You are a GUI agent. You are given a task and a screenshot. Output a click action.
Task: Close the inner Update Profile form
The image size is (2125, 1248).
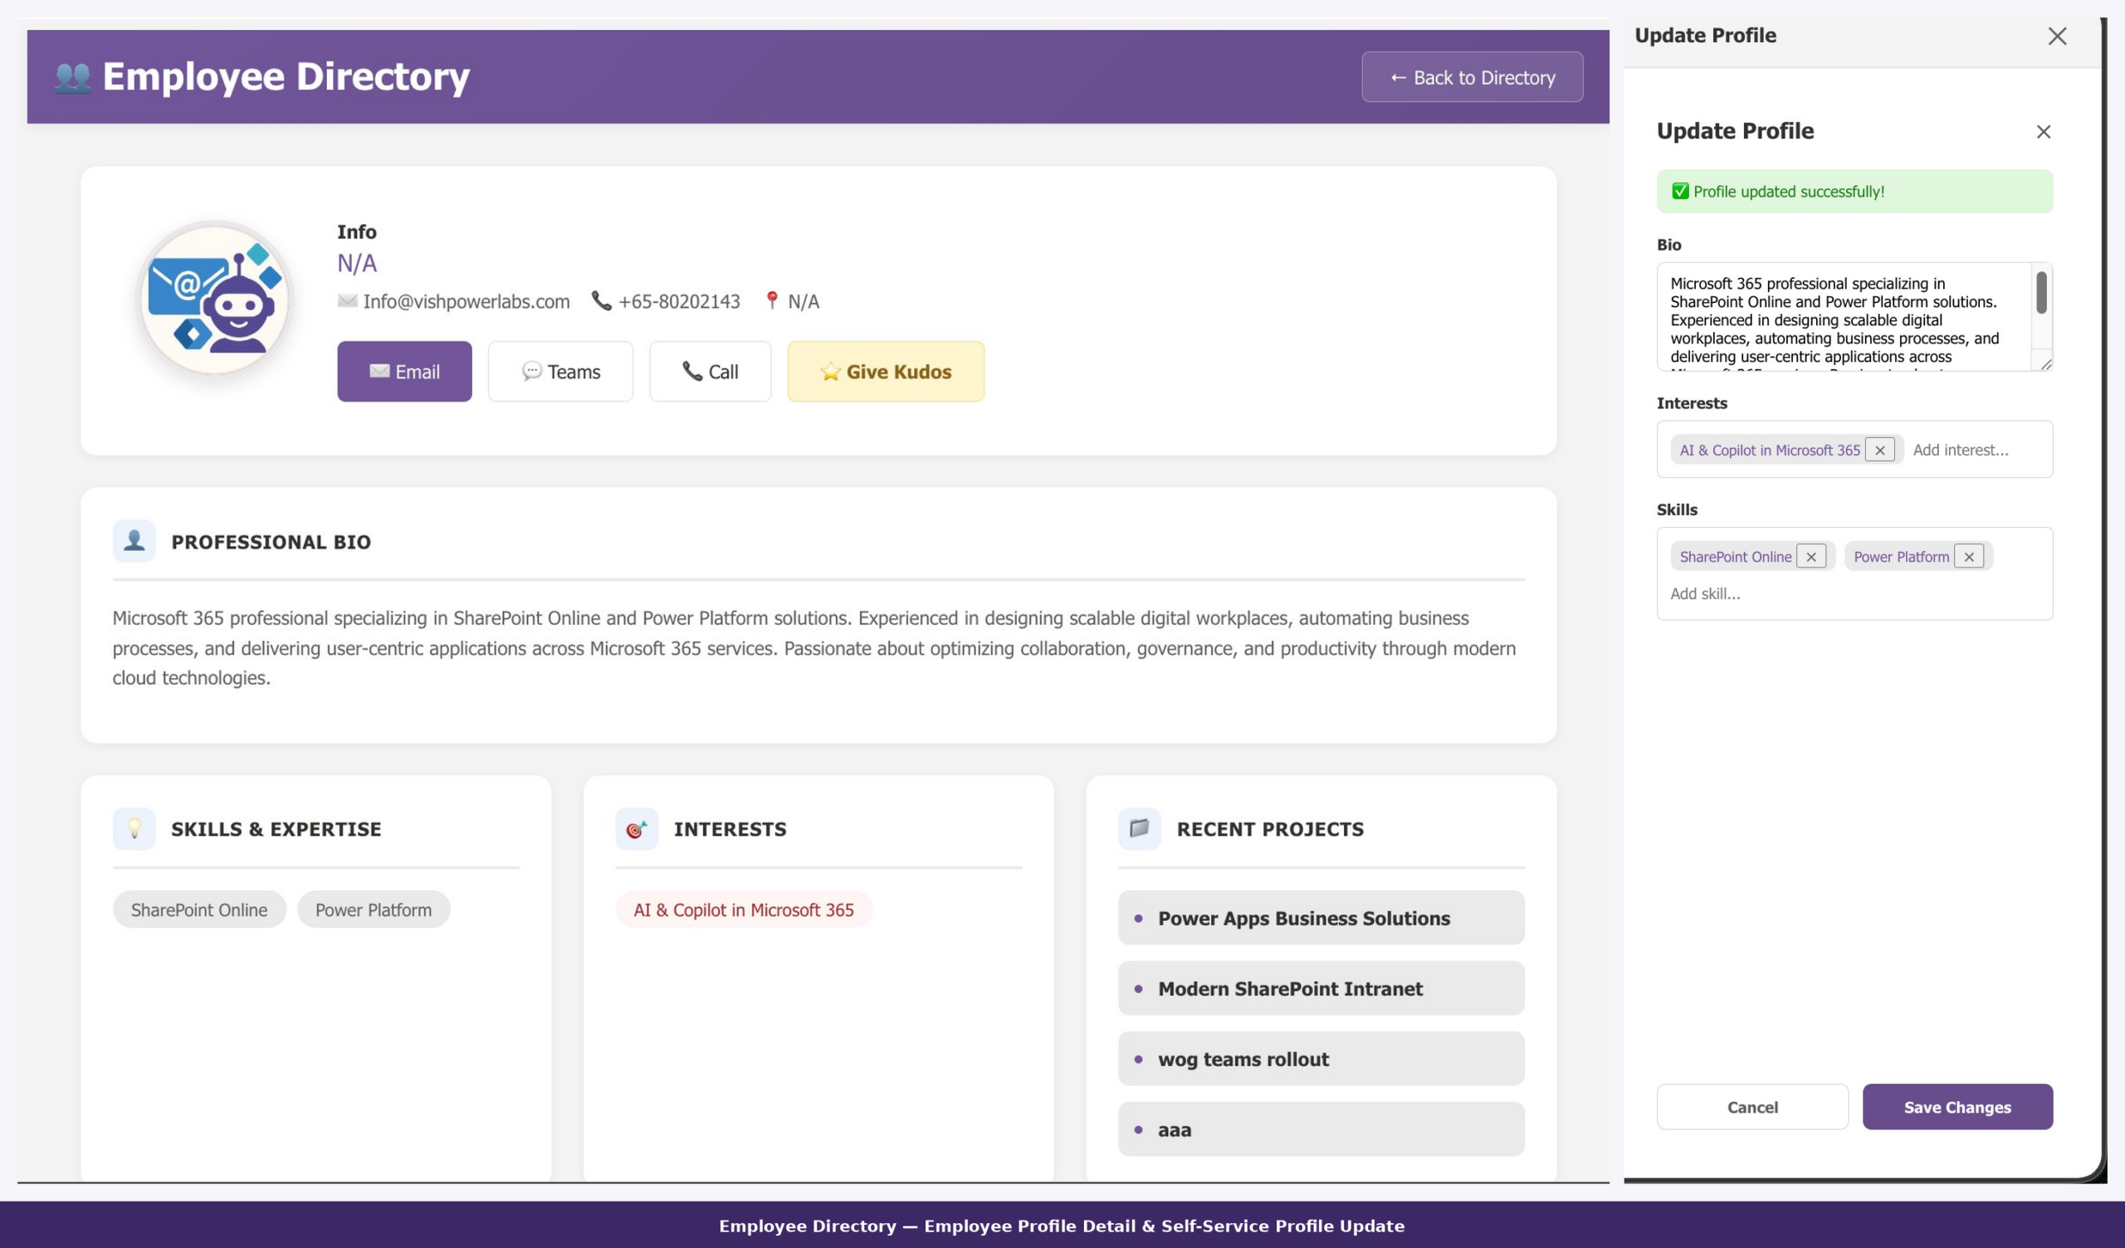2043,132
